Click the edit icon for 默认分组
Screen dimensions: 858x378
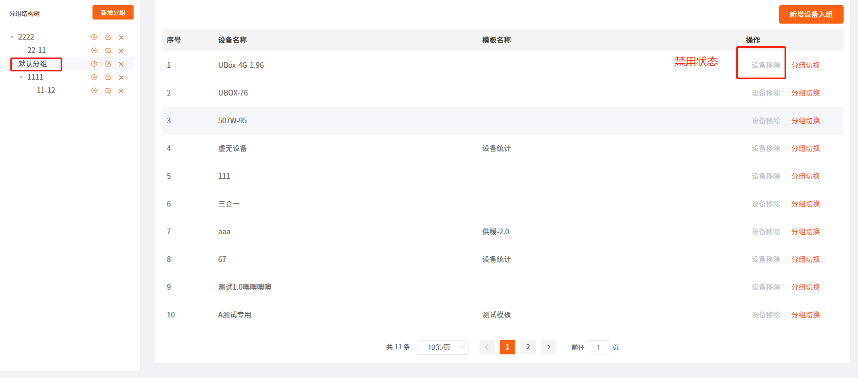[x=108, y=64]
